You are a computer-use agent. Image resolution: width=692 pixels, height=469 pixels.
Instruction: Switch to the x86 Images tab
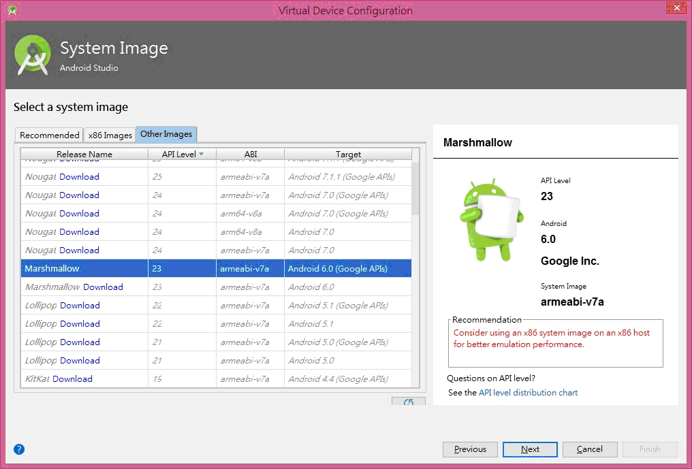click(110, 135)
